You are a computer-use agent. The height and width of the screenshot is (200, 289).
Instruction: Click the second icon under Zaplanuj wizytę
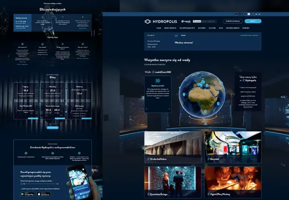[x=43, y=44]
